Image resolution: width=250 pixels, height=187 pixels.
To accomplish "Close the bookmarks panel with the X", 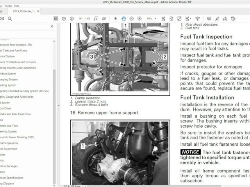I will (52, 26).
